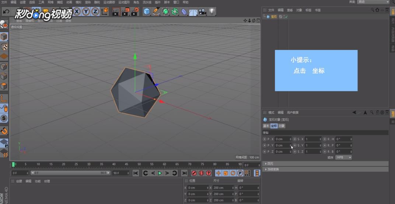Open the render settings clapperboard with gear

click(x=135, y=11)
